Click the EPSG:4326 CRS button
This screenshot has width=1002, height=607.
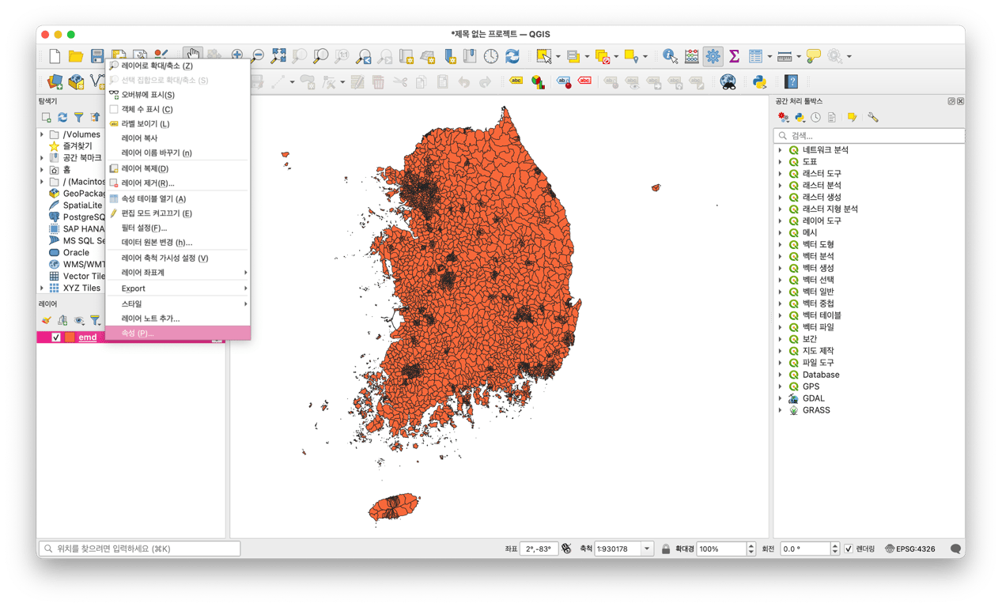(909, 549)
